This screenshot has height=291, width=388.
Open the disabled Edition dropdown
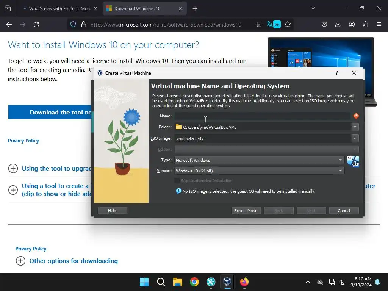pos(266,149)
